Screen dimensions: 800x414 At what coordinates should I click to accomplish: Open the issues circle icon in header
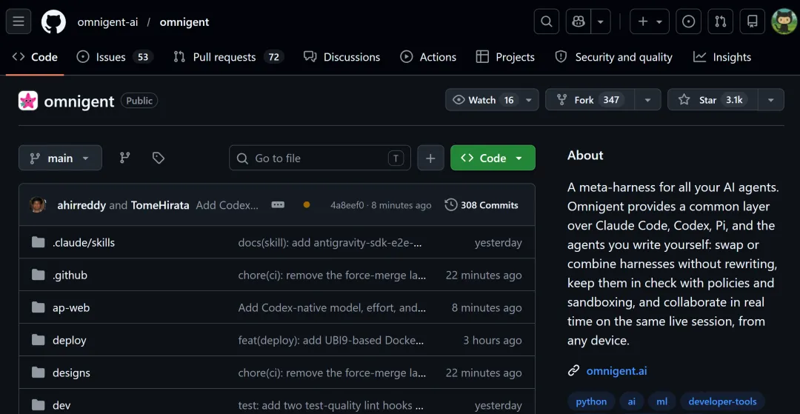click(689, 21)
